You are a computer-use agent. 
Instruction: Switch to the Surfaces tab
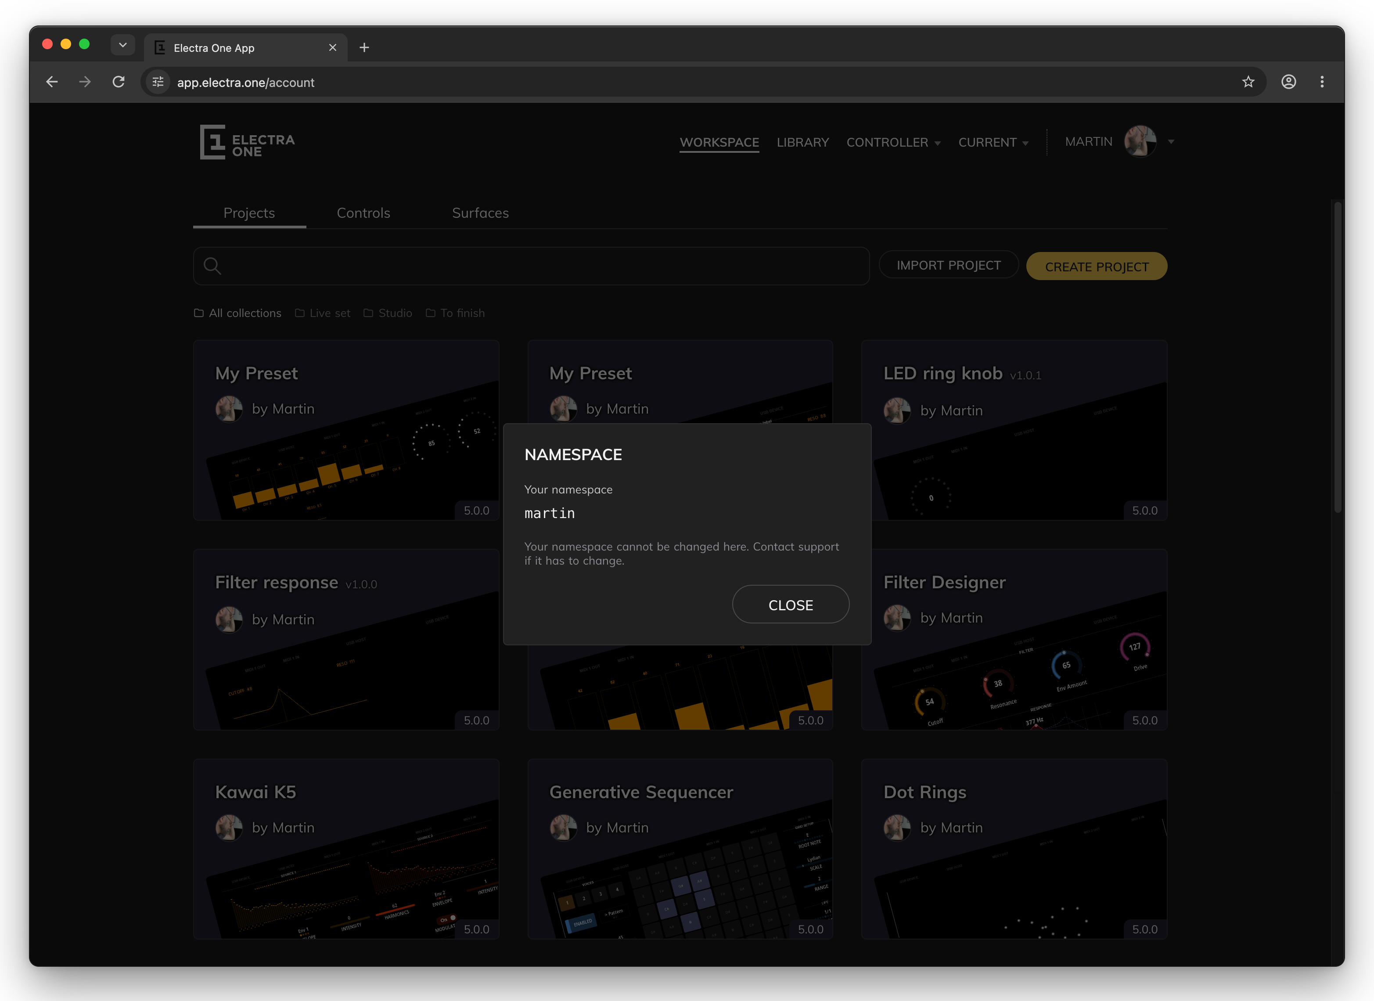pos(480,213)
